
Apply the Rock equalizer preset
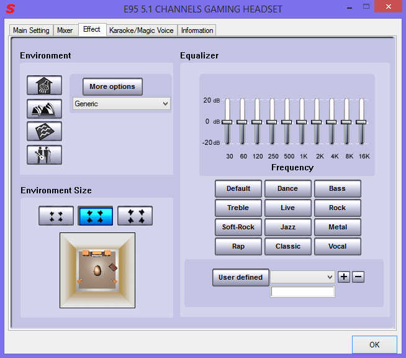click(x=337, y=208)
